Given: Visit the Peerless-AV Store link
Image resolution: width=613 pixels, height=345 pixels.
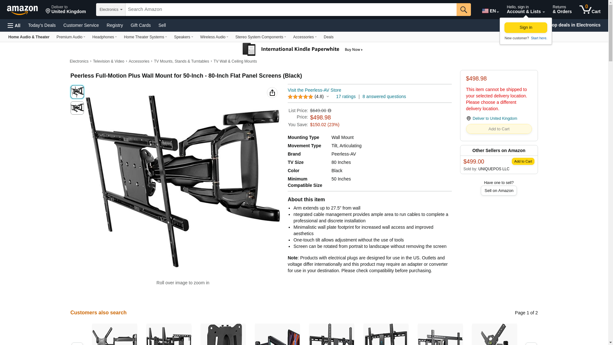Looking at the screenshot, I should pyautogui.click(x=314, y=90).
